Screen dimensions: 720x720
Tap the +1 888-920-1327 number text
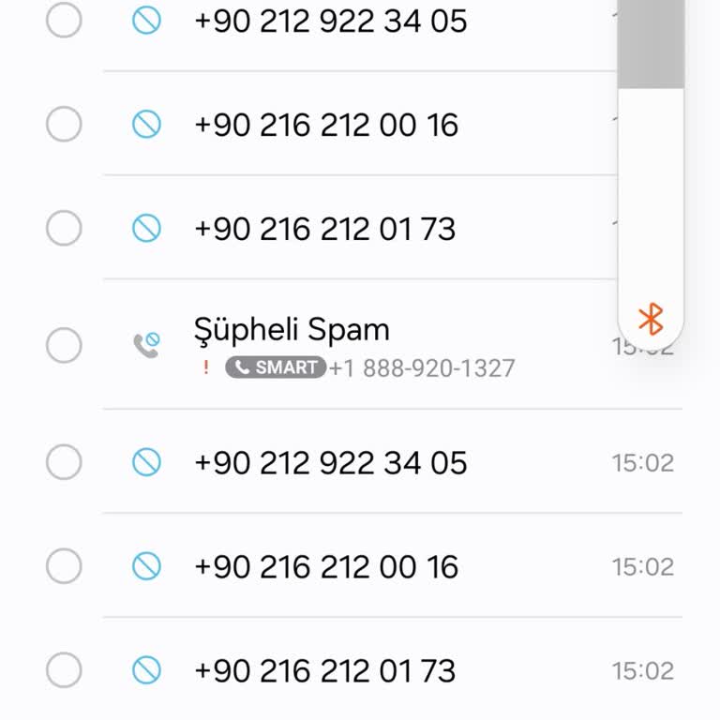click(x=422, y=368)
